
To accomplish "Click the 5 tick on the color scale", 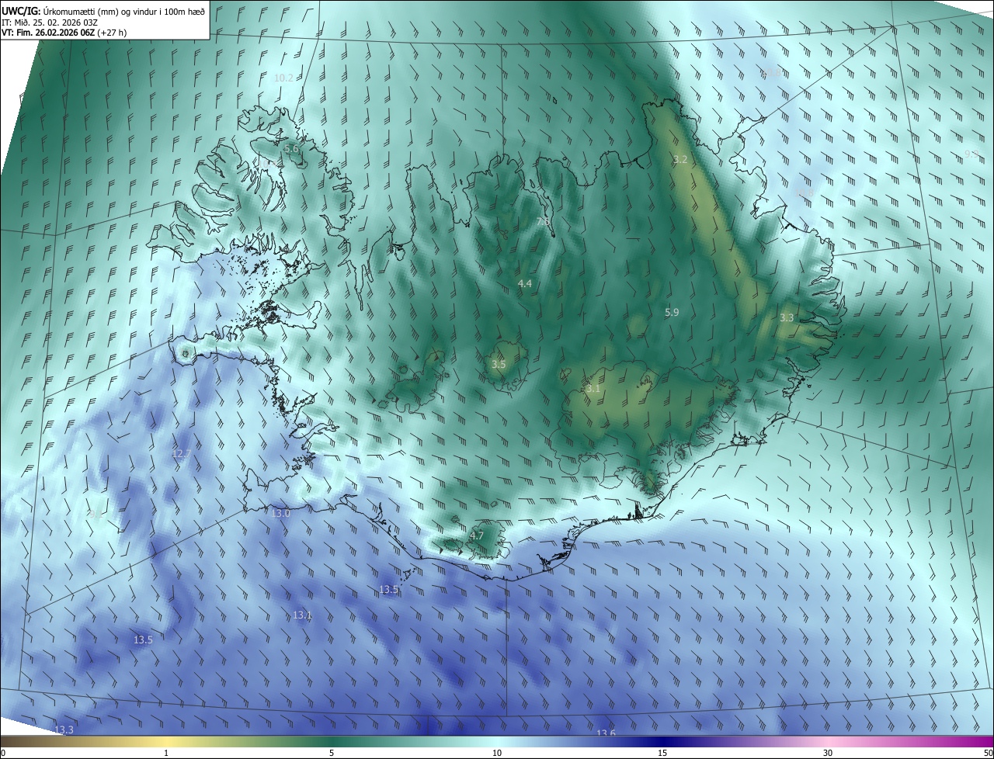I will click(332, 753).
